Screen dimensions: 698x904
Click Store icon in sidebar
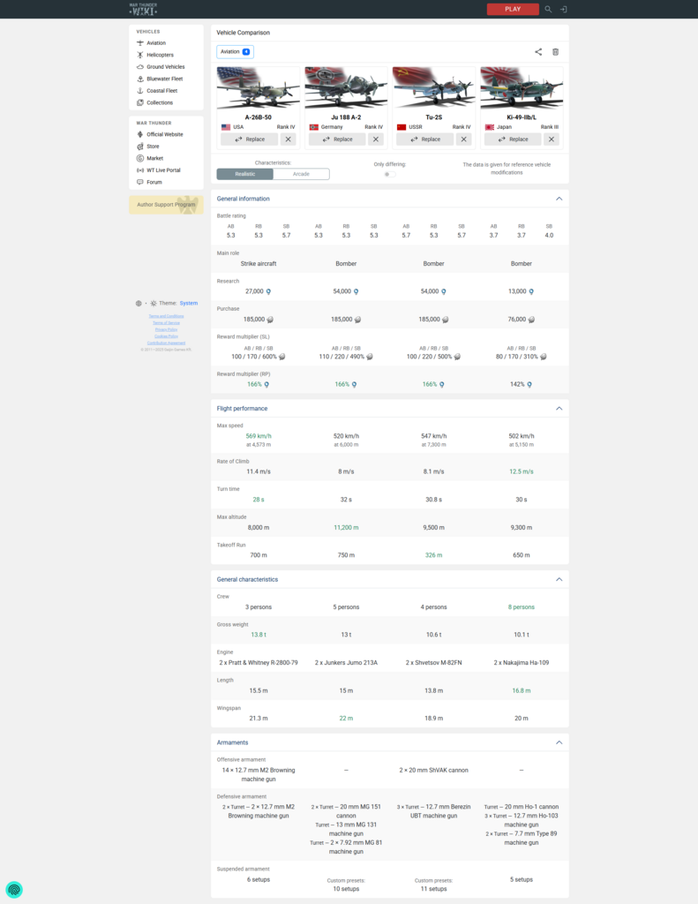click(x=140, y=147)
